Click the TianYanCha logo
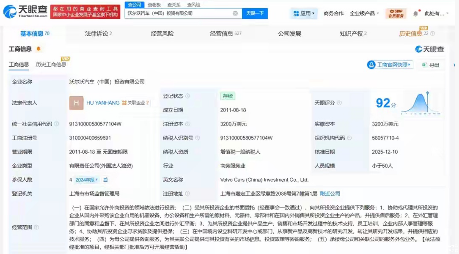 (25, 12)
